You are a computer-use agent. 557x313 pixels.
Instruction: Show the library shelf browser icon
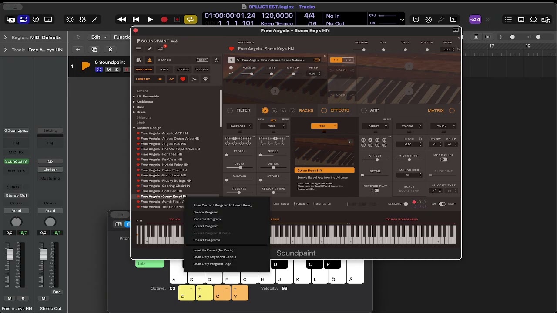pos(139,60)
